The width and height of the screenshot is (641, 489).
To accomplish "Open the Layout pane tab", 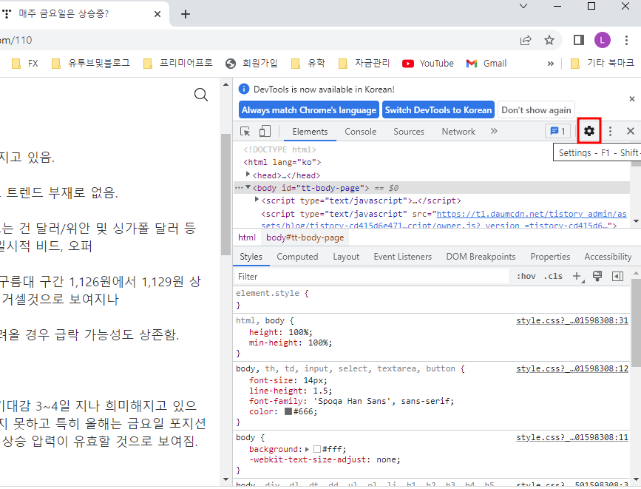I will coord(346,257).
